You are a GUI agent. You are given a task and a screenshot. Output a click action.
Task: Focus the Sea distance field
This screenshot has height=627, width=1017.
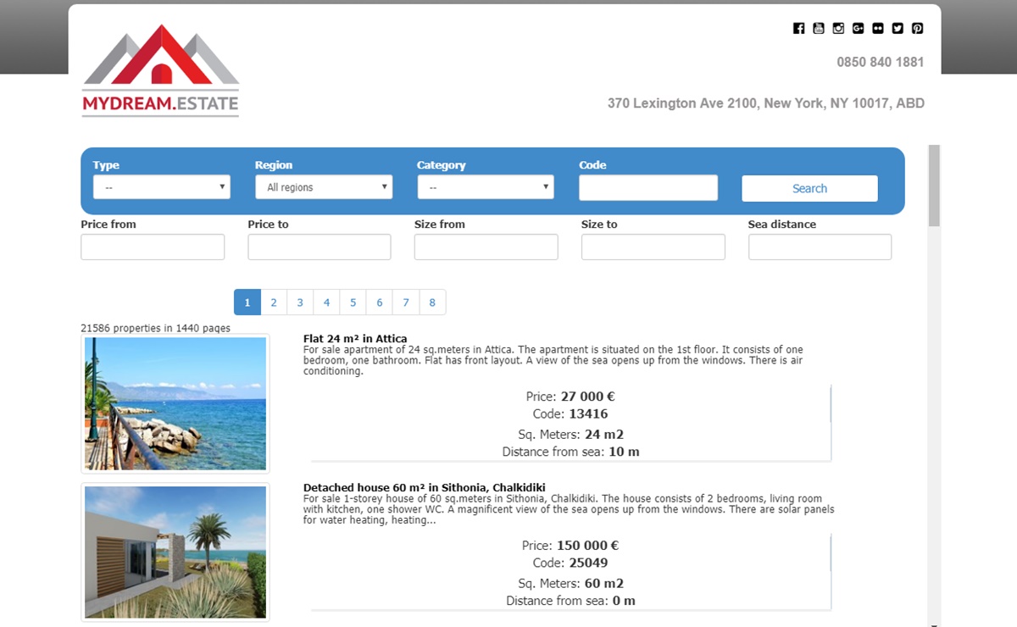point(820,247)
